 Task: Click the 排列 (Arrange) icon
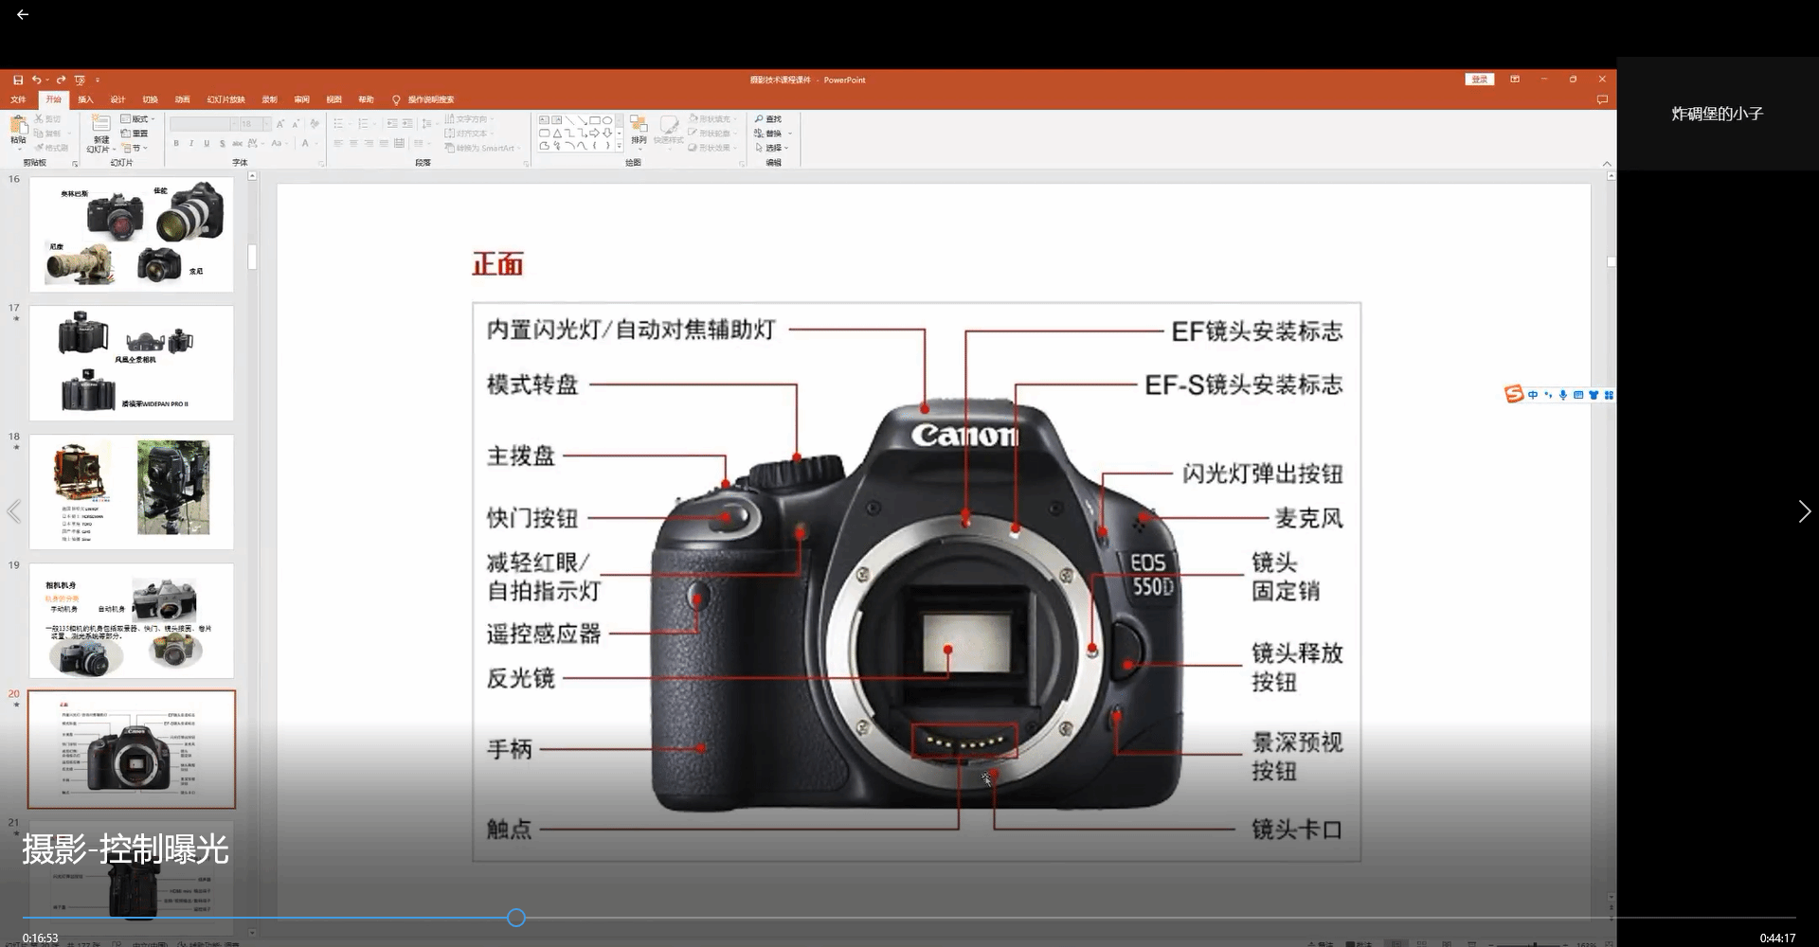(x=639, y=129)
